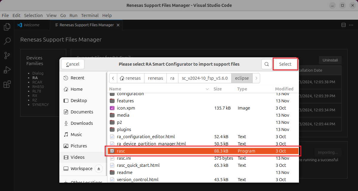The image size is (358, 191).
Task: Open the Run menu
Action: tap(73, 16)
